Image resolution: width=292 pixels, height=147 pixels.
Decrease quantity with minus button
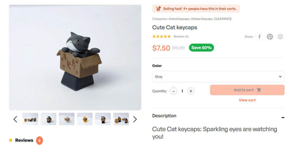(173, 91)
